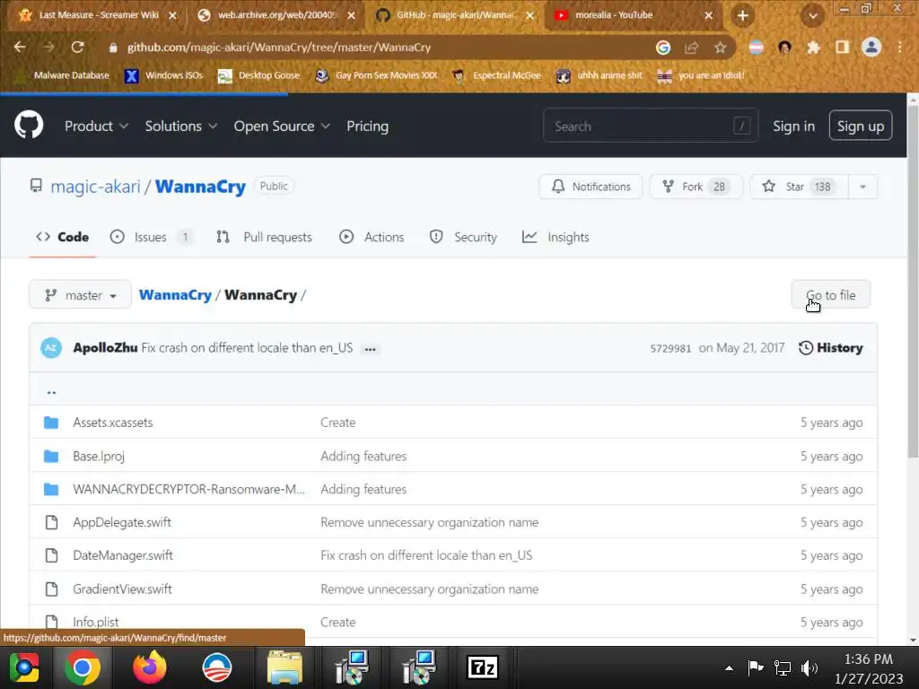Click the network tray icon
The image size is (919, 689).
pos(783,667)
